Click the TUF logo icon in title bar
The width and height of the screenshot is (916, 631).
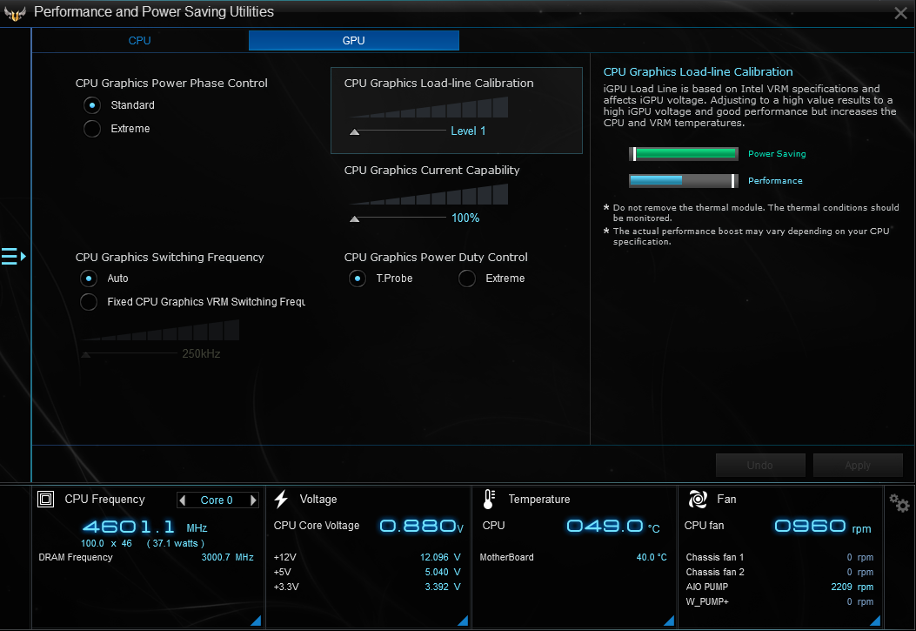point(15,13)
